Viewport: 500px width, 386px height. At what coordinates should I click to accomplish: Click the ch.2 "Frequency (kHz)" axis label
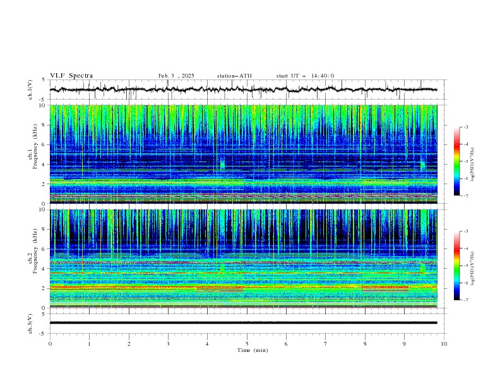[35, 250]
